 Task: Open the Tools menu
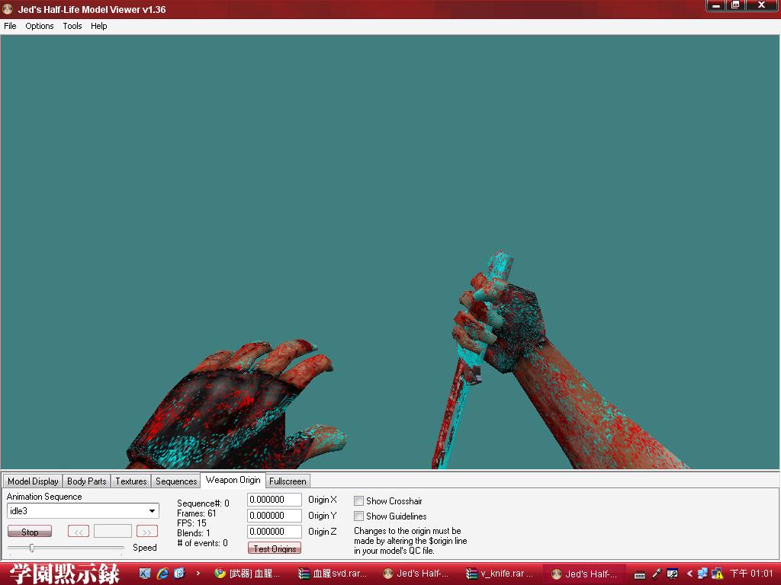[x=72, y=26]
